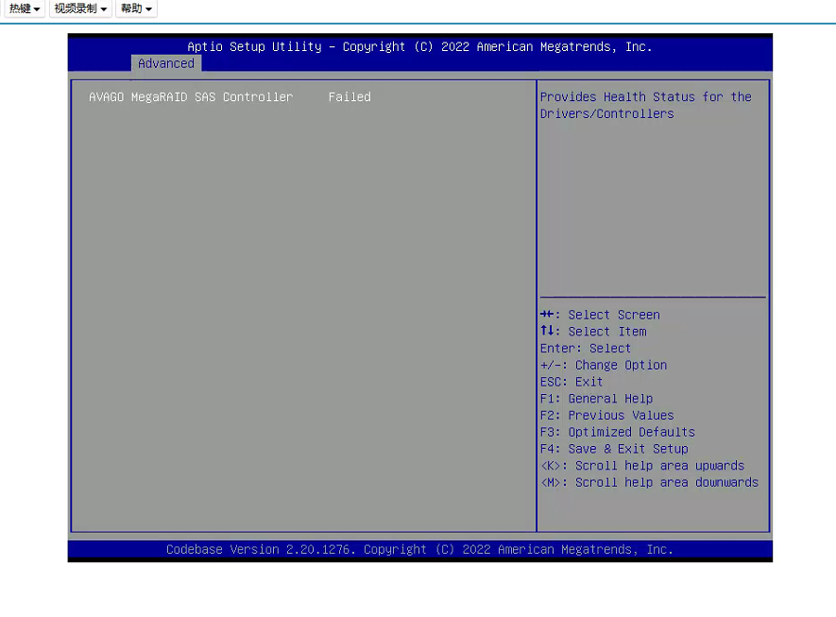Open the 帮助 help dropdown menu
The width and height of the screenshot is (836, 617).
pyautogui.click(x=136, y=9)
